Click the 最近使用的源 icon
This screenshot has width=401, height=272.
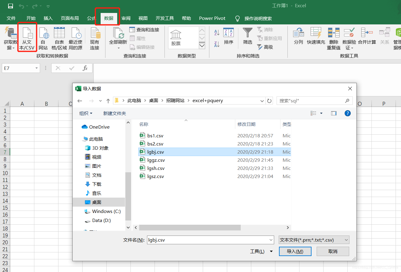tap(76, 39)
